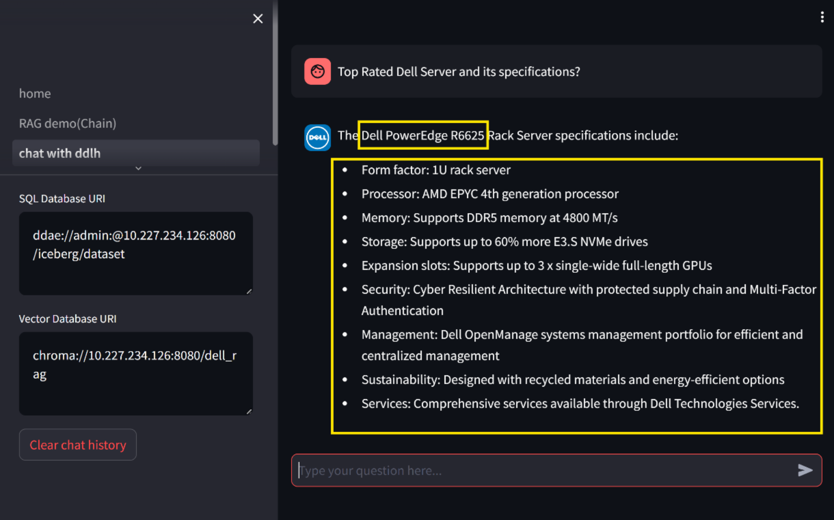The width and height of the screenshot is (834, 520).
Task: Click the Top Rated Dell Server question text
Action: [x=459, y=72]
